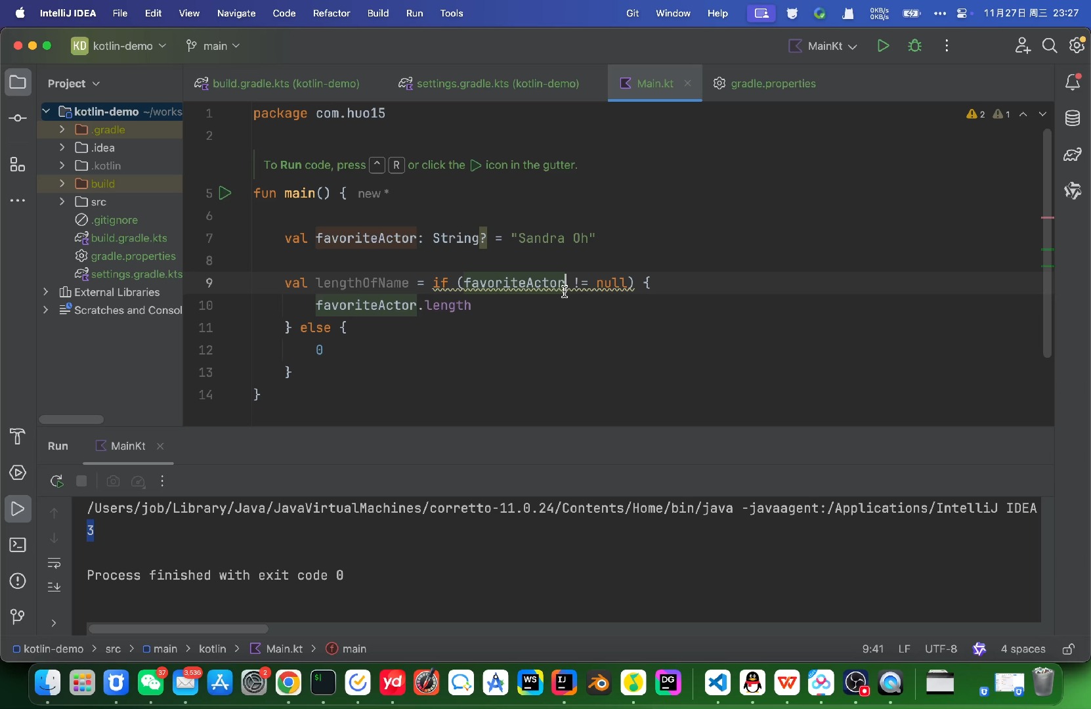Show more tool windows ellipsis
1091x709 pixels.
click(18, 200)
